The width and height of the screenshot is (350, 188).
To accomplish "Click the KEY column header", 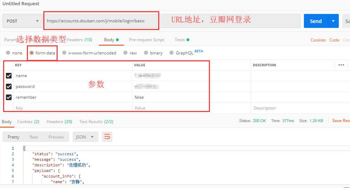I will click(18, 65).
